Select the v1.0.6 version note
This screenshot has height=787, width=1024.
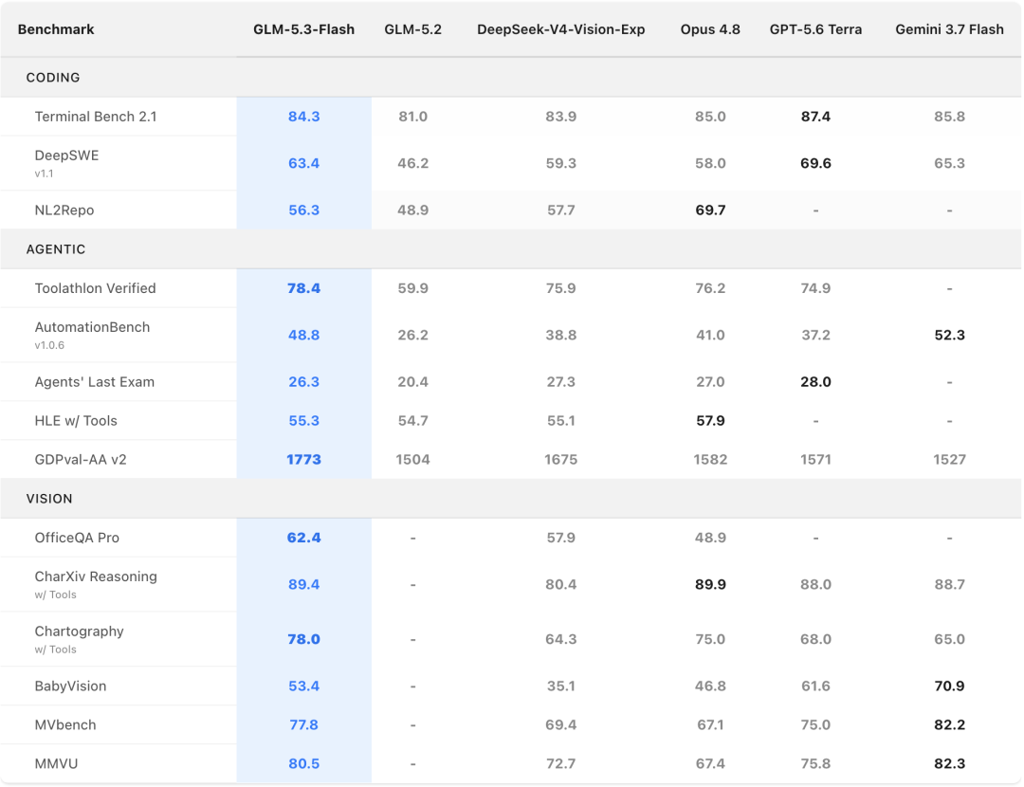(x=49, y=345)
